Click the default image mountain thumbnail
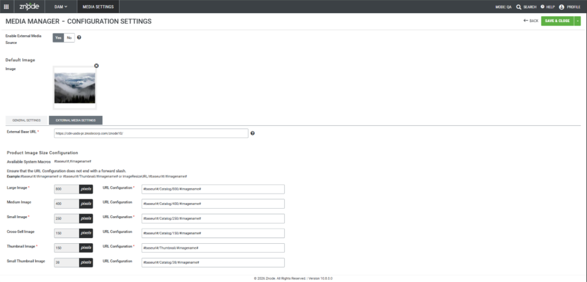 click(75, 88)
